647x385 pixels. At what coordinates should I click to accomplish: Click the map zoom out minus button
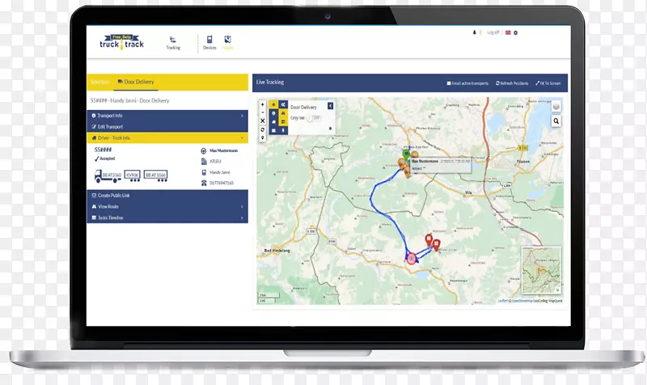[x=263, y=112]
